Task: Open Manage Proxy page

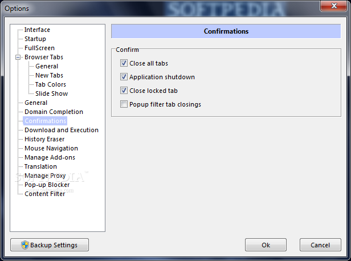Action: click(45, 176)
